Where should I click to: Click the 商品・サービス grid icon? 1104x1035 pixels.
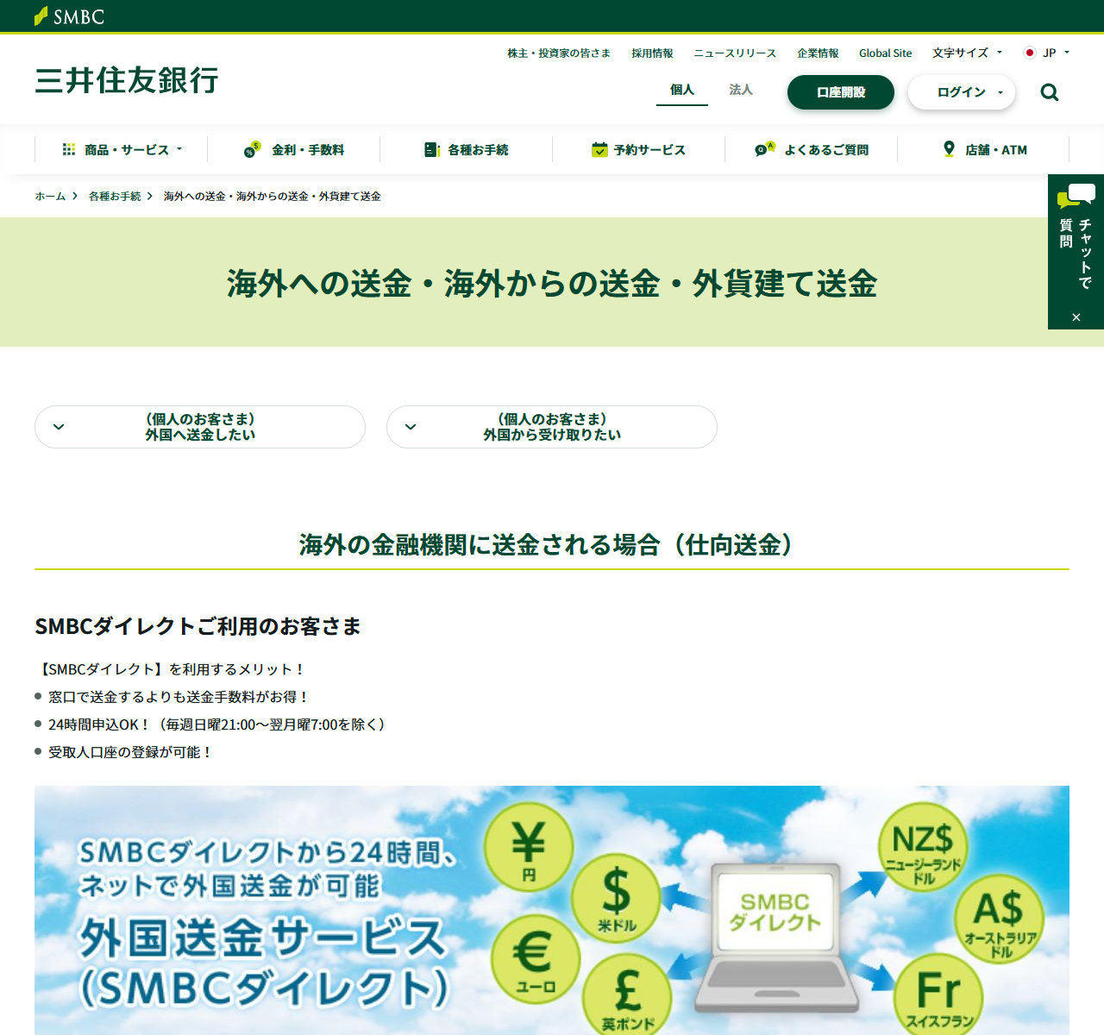pos(69,149)
